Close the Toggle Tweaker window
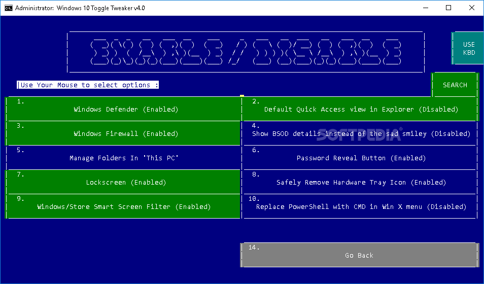Viewport: 484px width, 284px height. click(472, 8)
